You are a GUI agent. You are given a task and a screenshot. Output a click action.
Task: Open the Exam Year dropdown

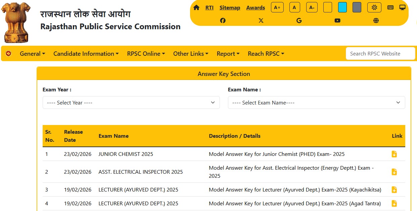tap(131, 102)
